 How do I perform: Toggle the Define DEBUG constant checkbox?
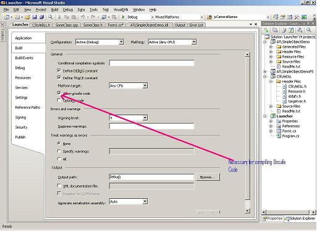click(59, 71)
